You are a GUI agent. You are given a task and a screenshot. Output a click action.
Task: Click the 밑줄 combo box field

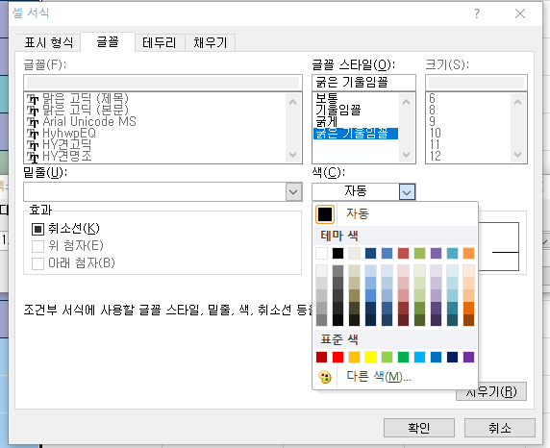tap(162, 192)
